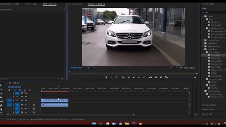226x127 pixels.
Task: Select the Hand tool
Action: click(x=1, y=110)
